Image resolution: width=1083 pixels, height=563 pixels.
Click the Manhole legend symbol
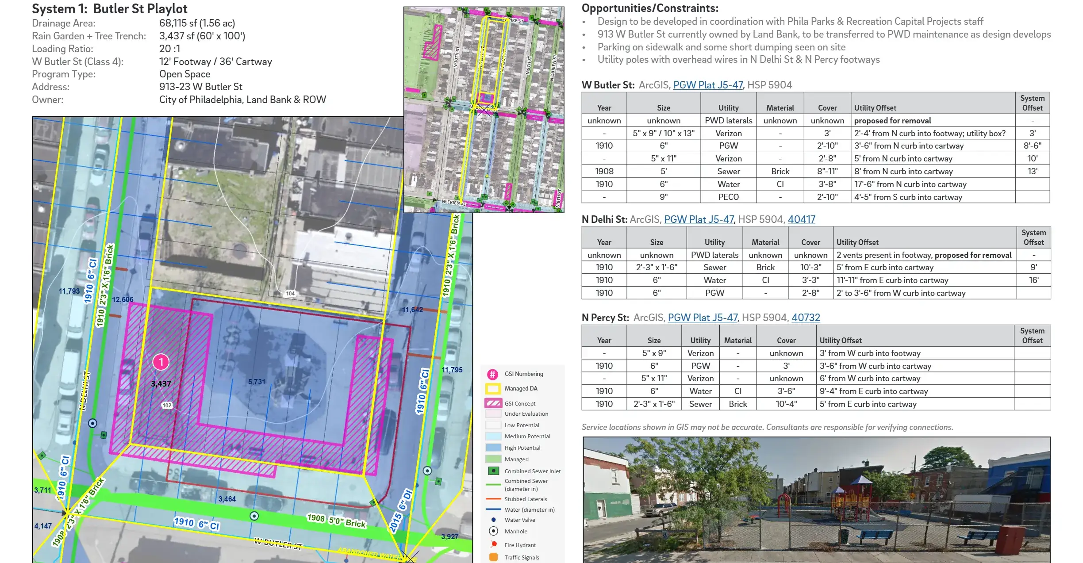click(493, 531)
